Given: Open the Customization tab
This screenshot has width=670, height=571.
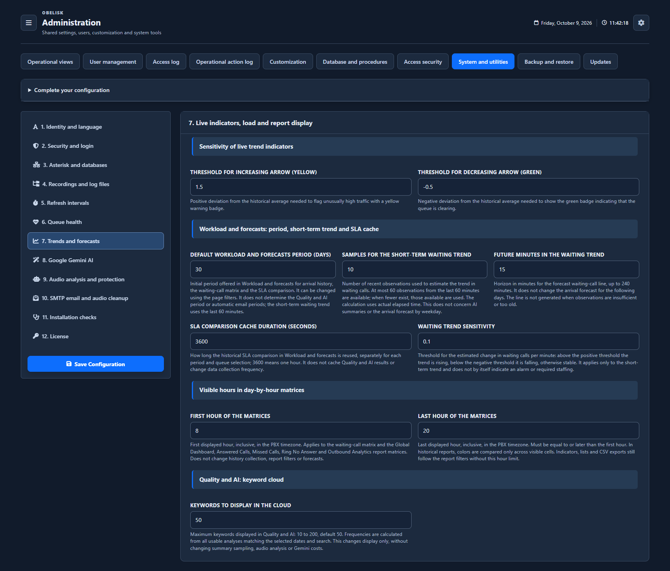Looking at the screenshot, I should pos(288,62).
